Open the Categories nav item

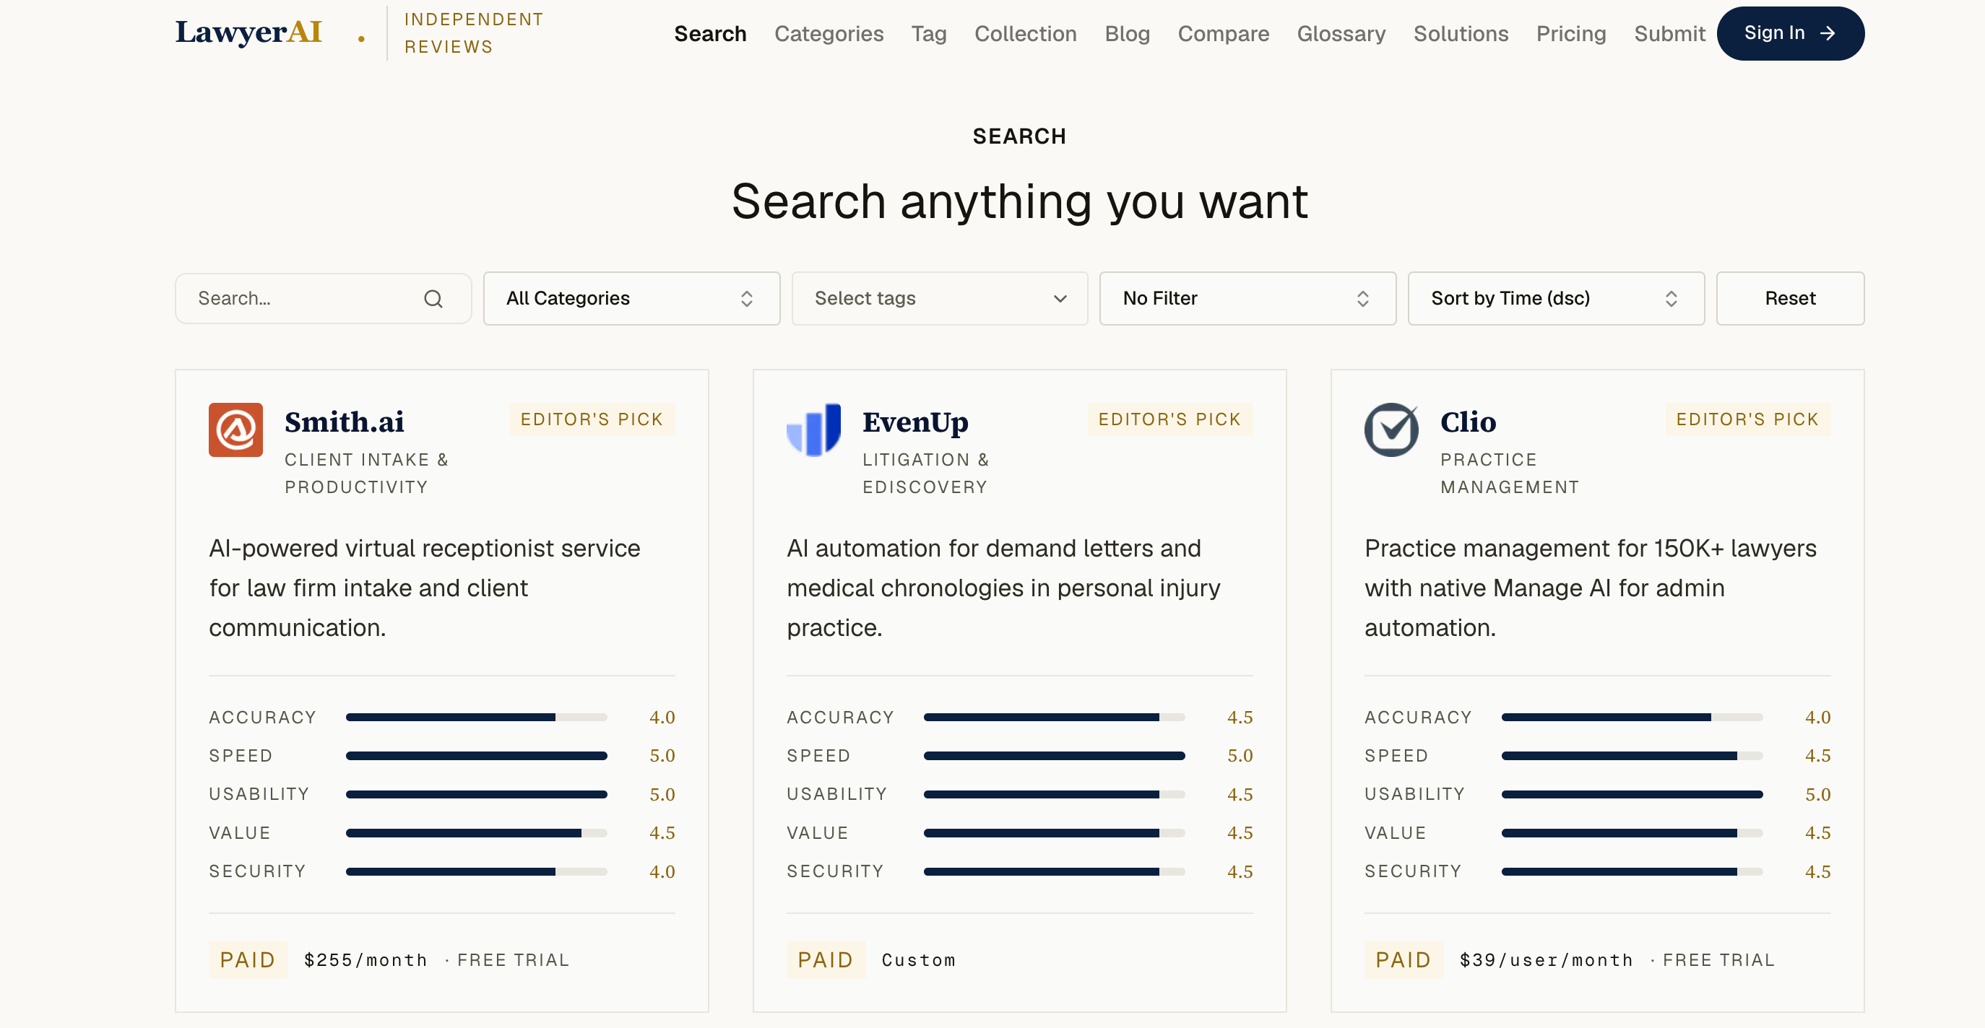pyautogui.click(x=829, y=34)
